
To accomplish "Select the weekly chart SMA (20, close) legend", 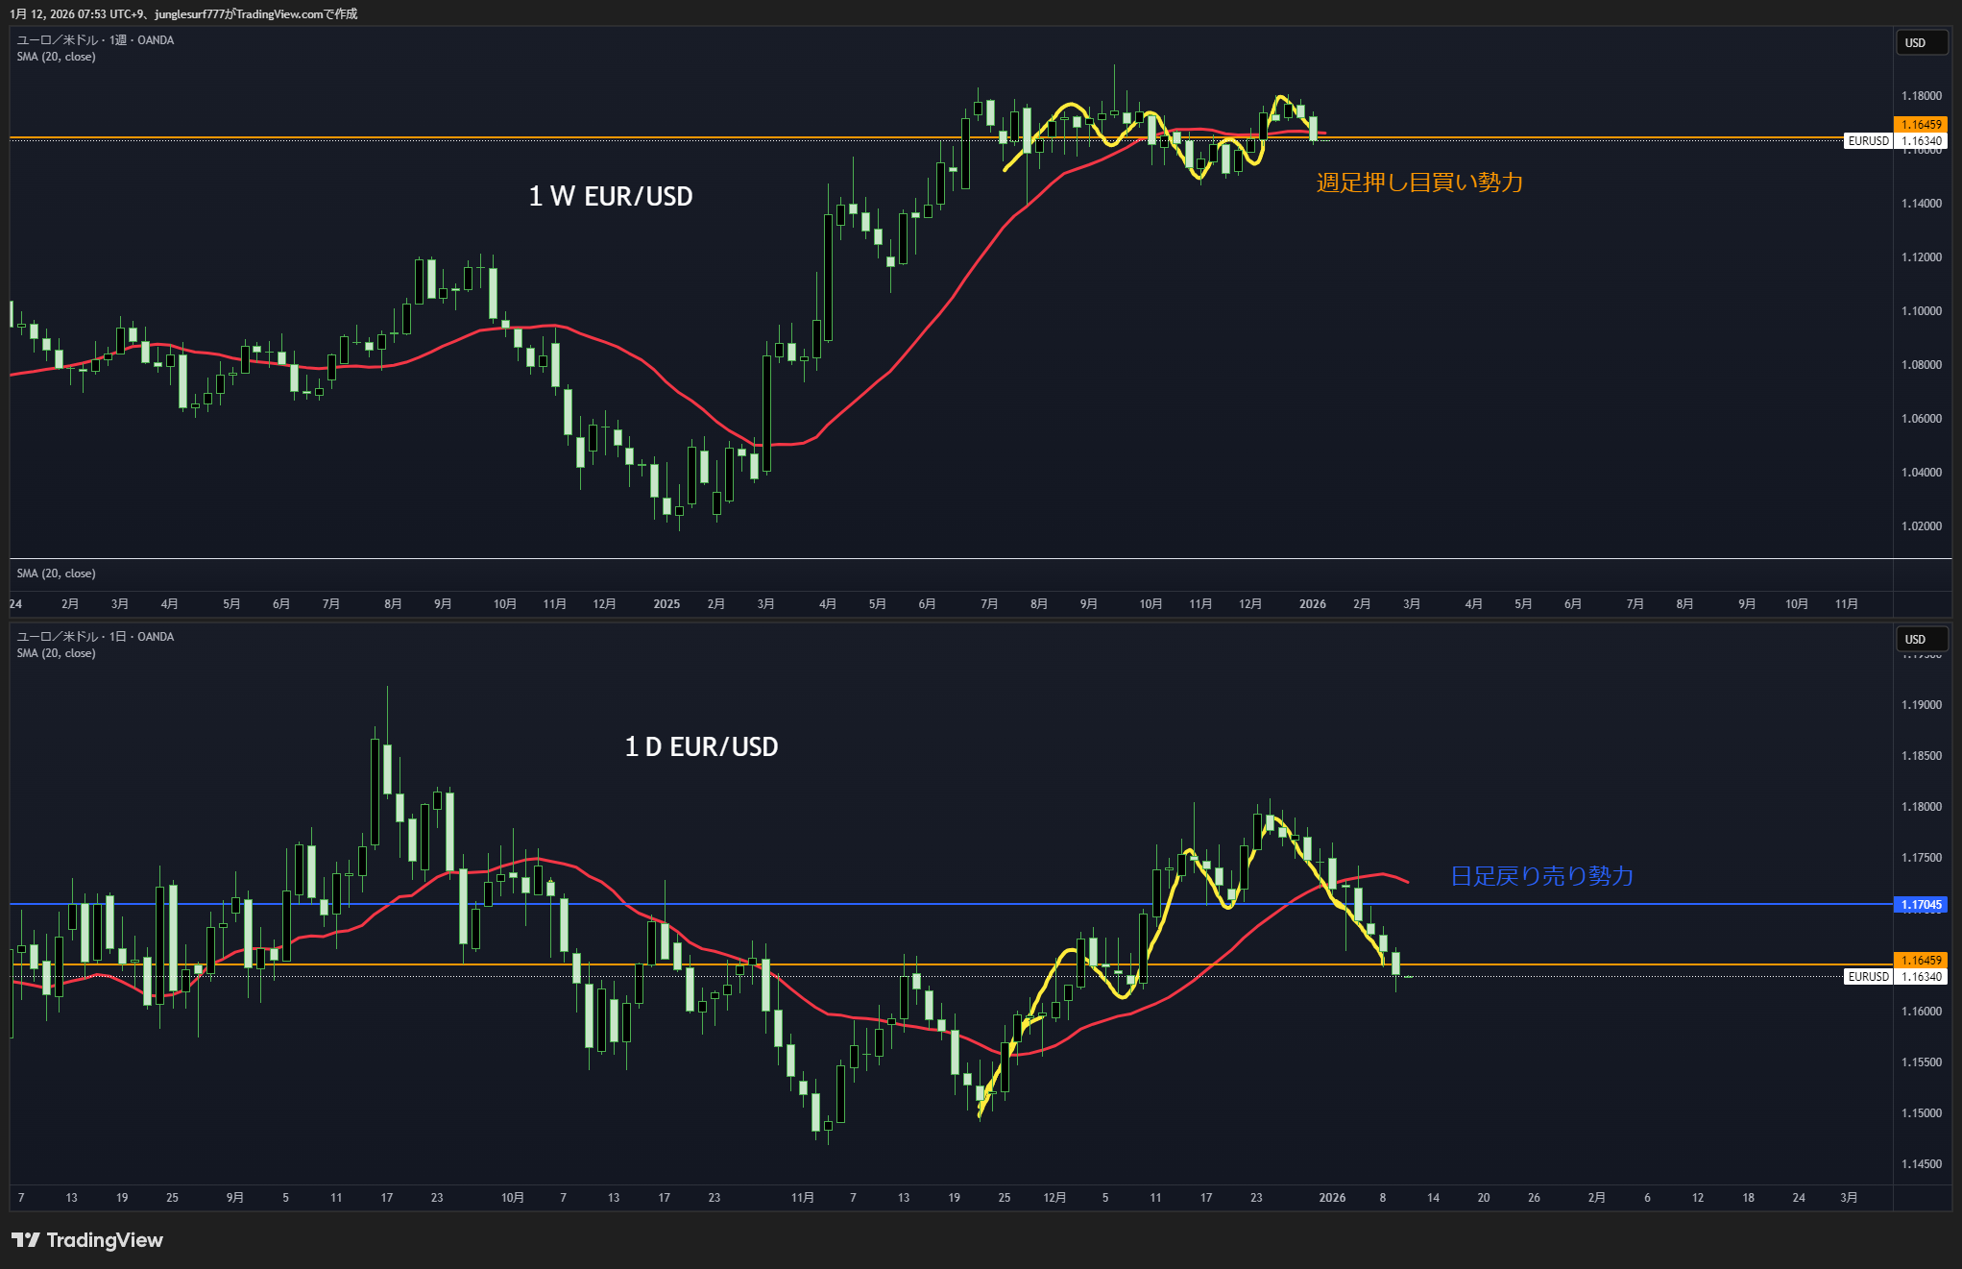I will click(x=56, y=57).
